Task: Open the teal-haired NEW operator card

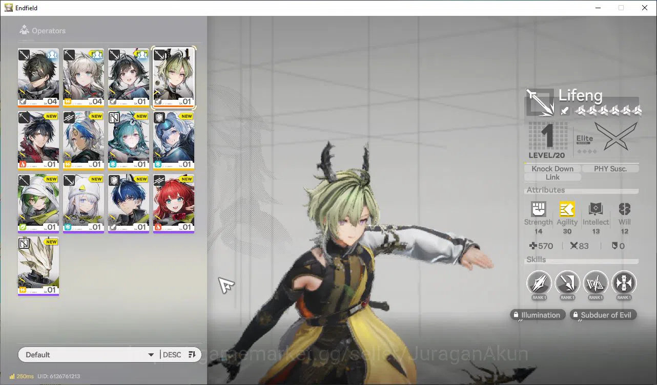Action: (x=129, y=141)
